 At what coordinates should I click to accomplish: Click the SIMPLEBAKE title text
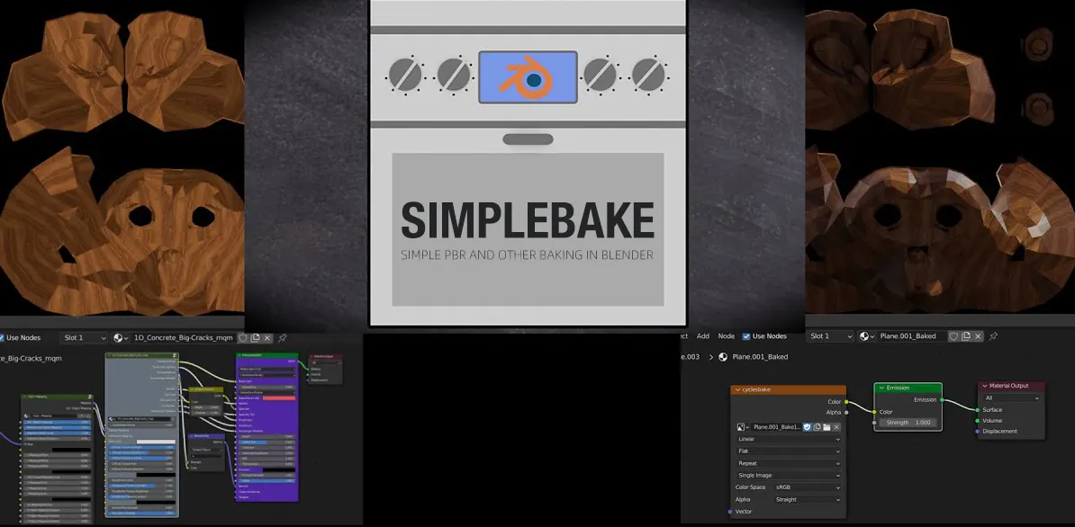528,220
